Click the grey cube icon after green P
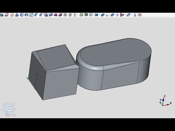Screen dimensions: 175x131 [91, 15]
